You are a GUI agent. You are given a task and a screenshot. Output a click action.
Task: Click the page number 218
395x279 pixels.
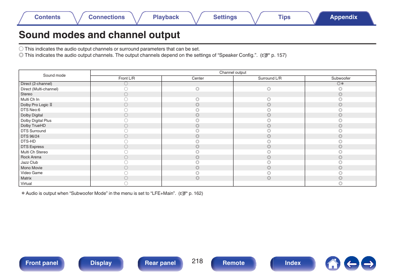point(197,261)
